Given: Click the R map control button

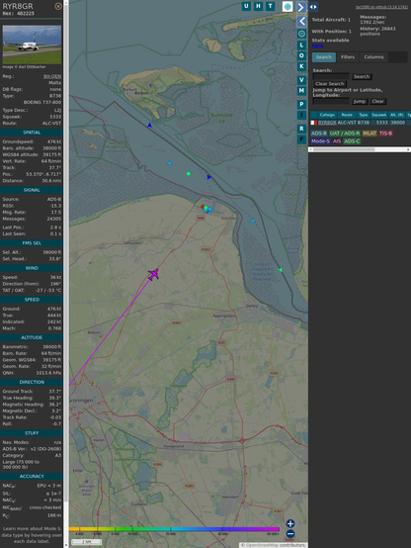Looking at the screenshot, I should click(301, 129).
